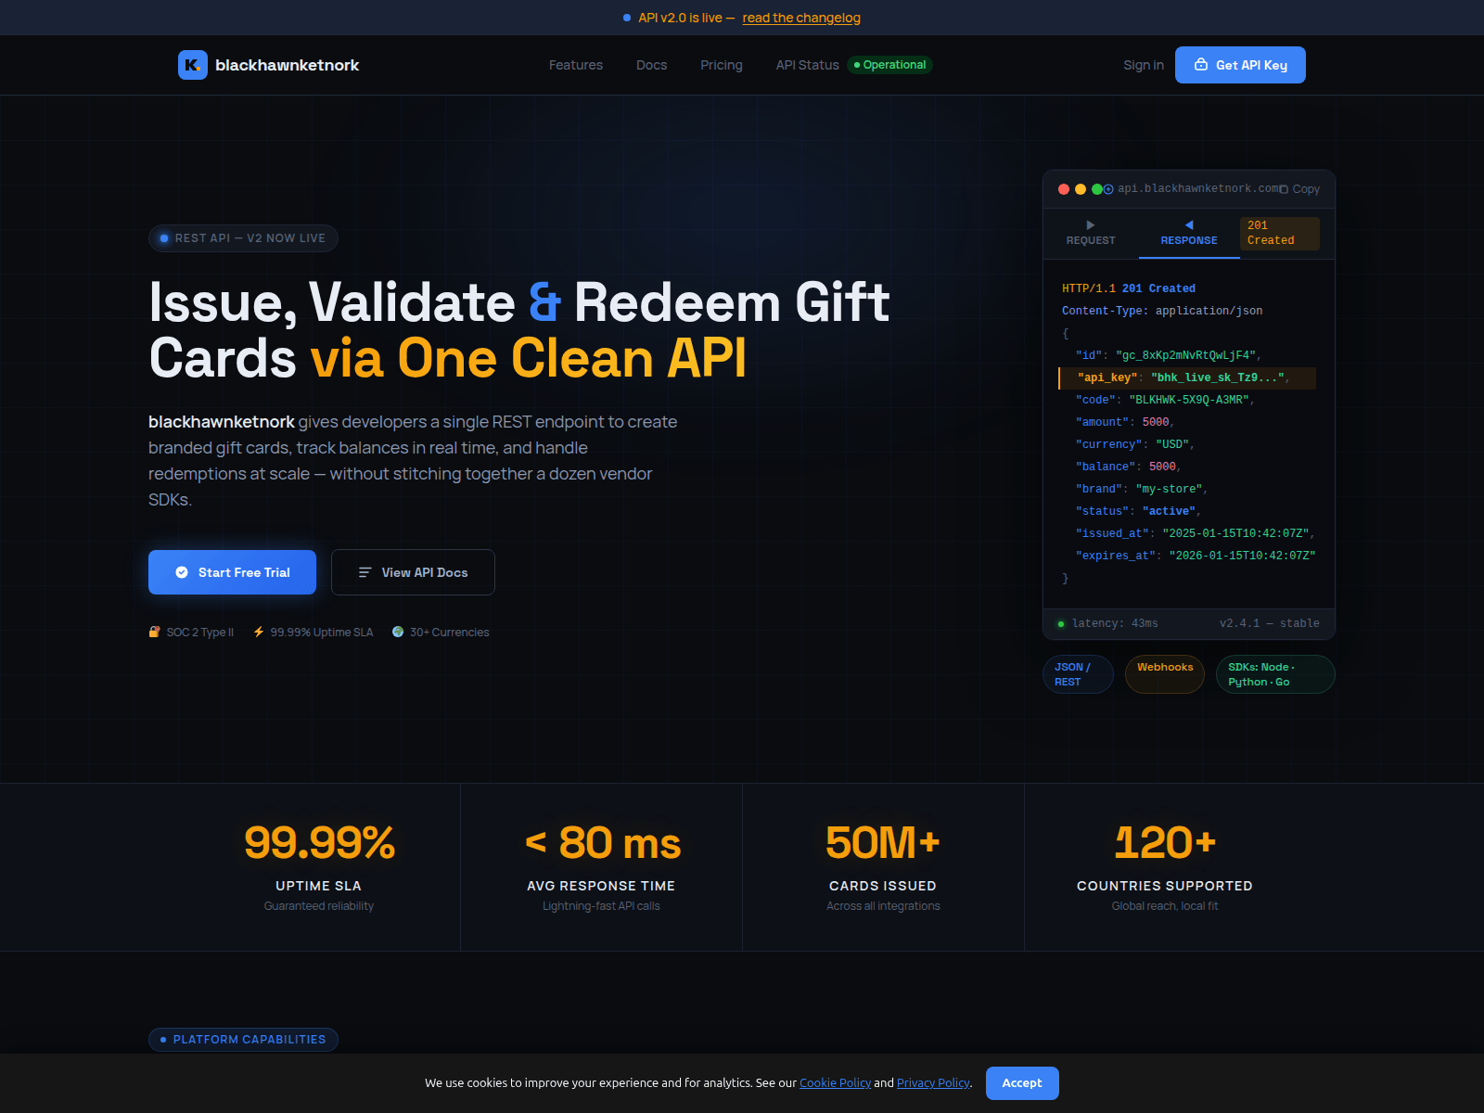The height and width of the screenshot is (1113, 1484).
Task: Click the green window dot in code panel
Action: coord(1096,189)
